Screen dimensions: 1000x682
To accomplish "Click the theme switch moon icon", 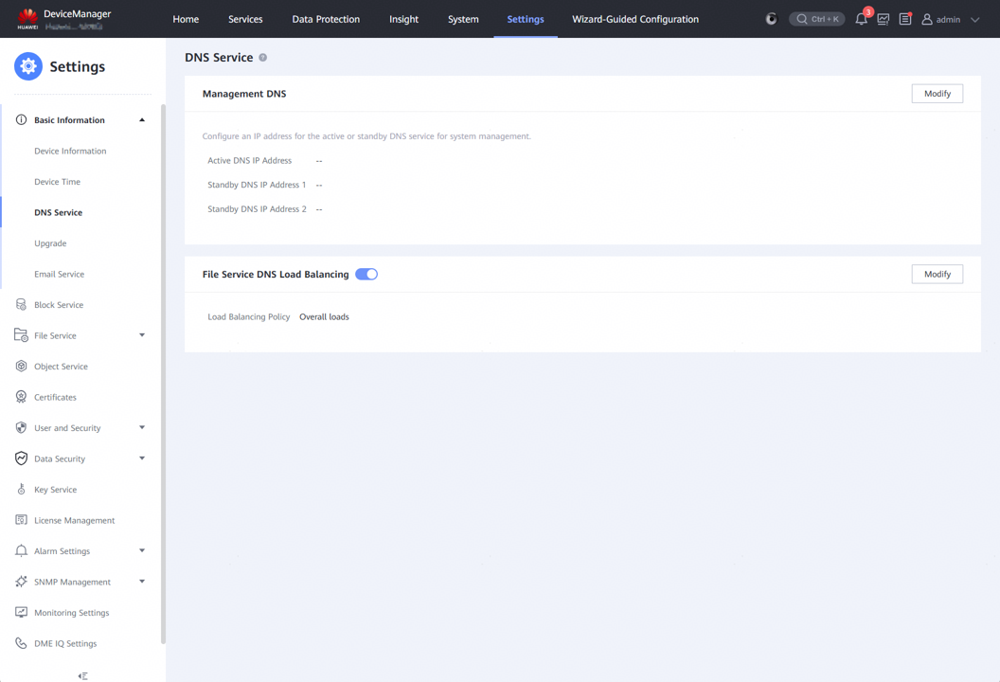I will [771, 19].
